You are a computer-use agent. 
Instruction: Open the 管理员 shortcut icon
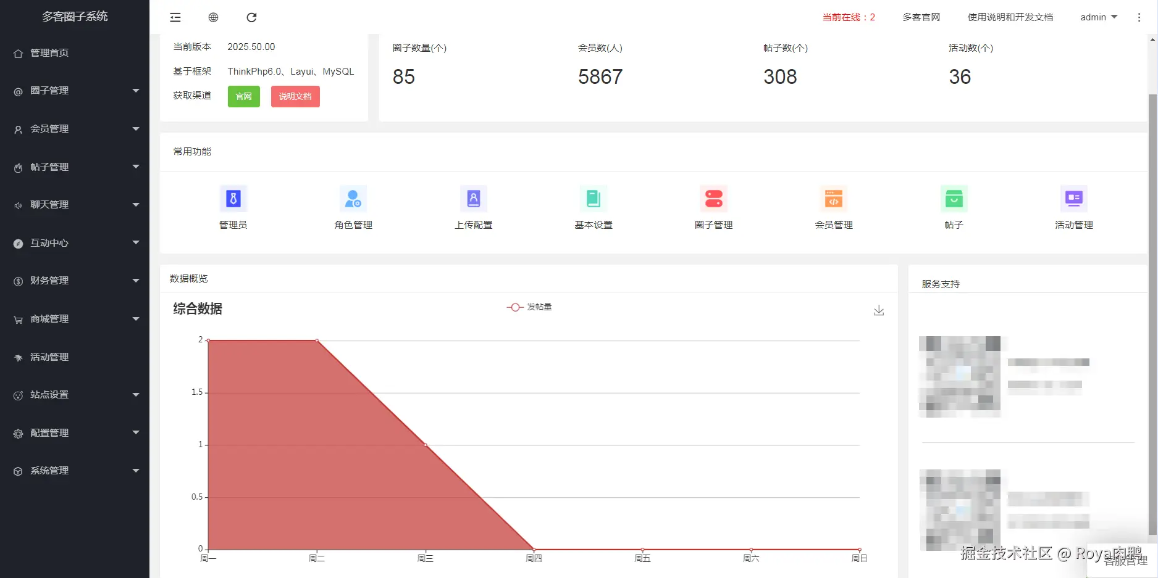pos(233,199)
